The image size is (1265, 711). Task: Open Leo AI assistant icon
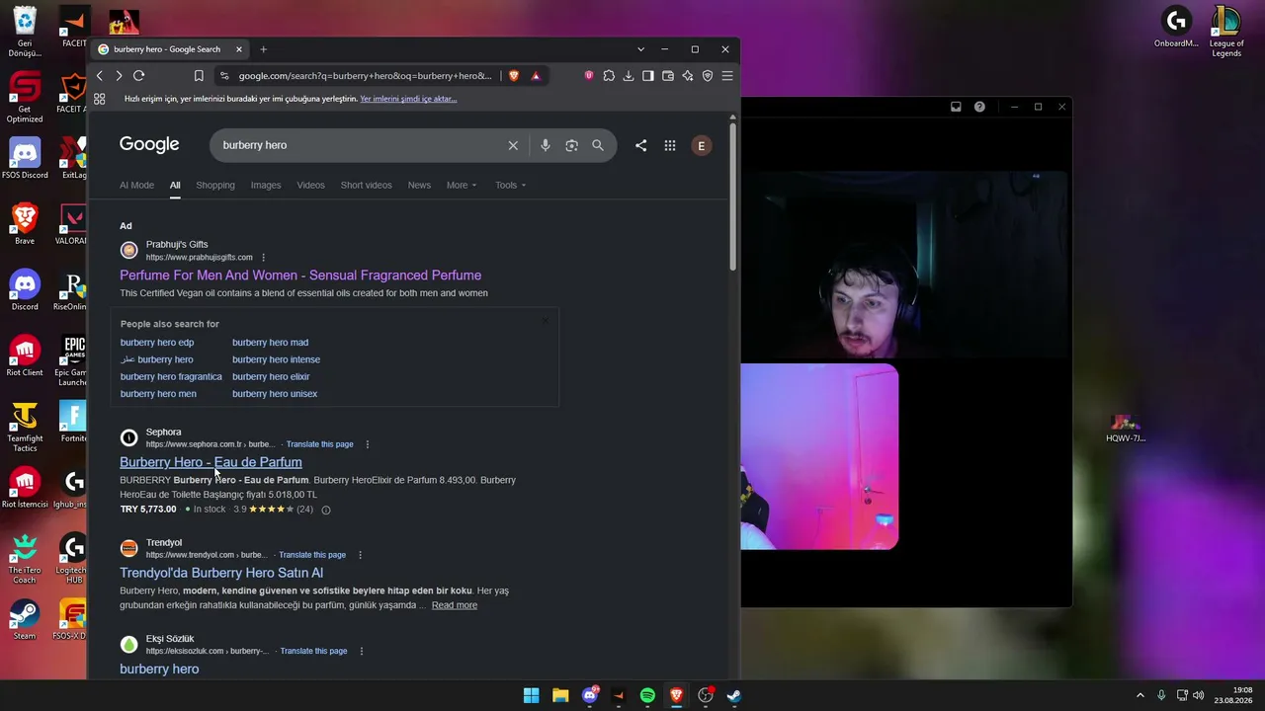[688, 76]
